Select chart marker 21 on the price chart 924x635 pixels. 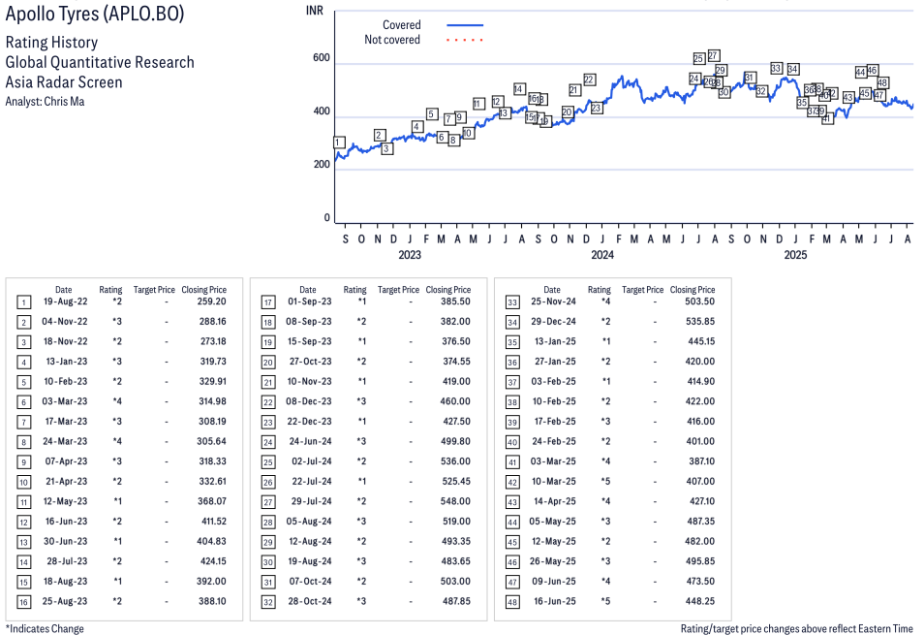click(x=574, y=89)
